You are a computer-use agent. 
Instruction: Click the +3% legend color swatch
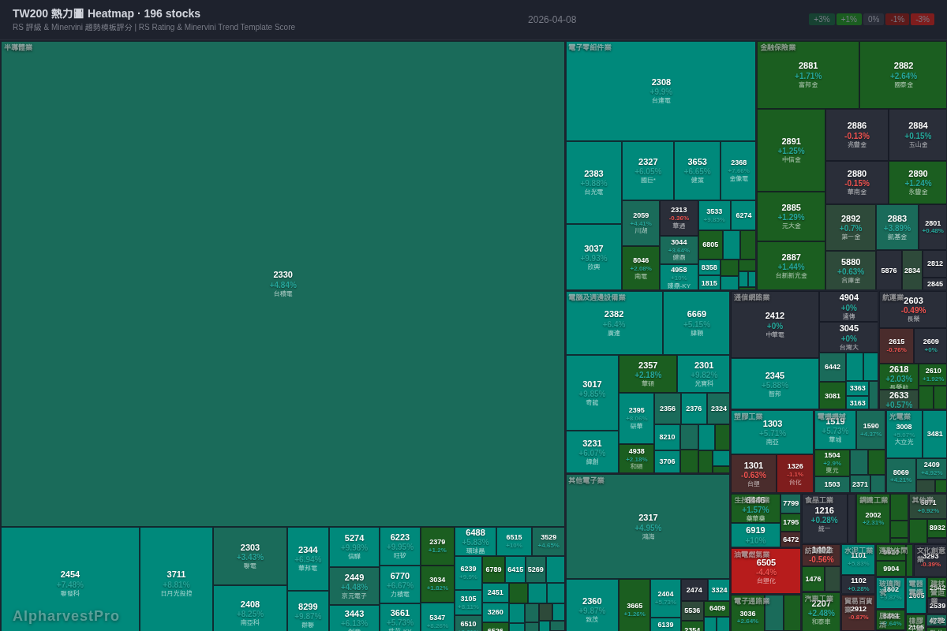coord(822,19)
